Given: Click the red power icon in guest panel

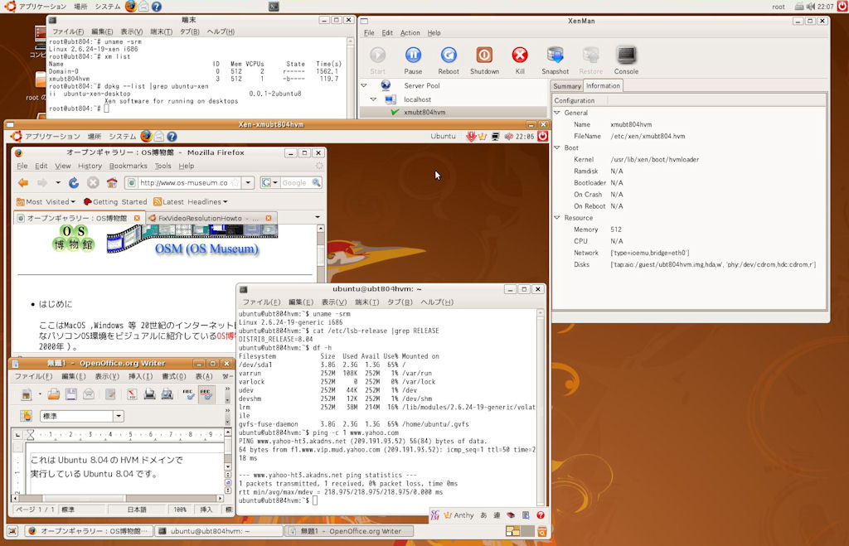Looking at the screenshot, I should 542,137.
